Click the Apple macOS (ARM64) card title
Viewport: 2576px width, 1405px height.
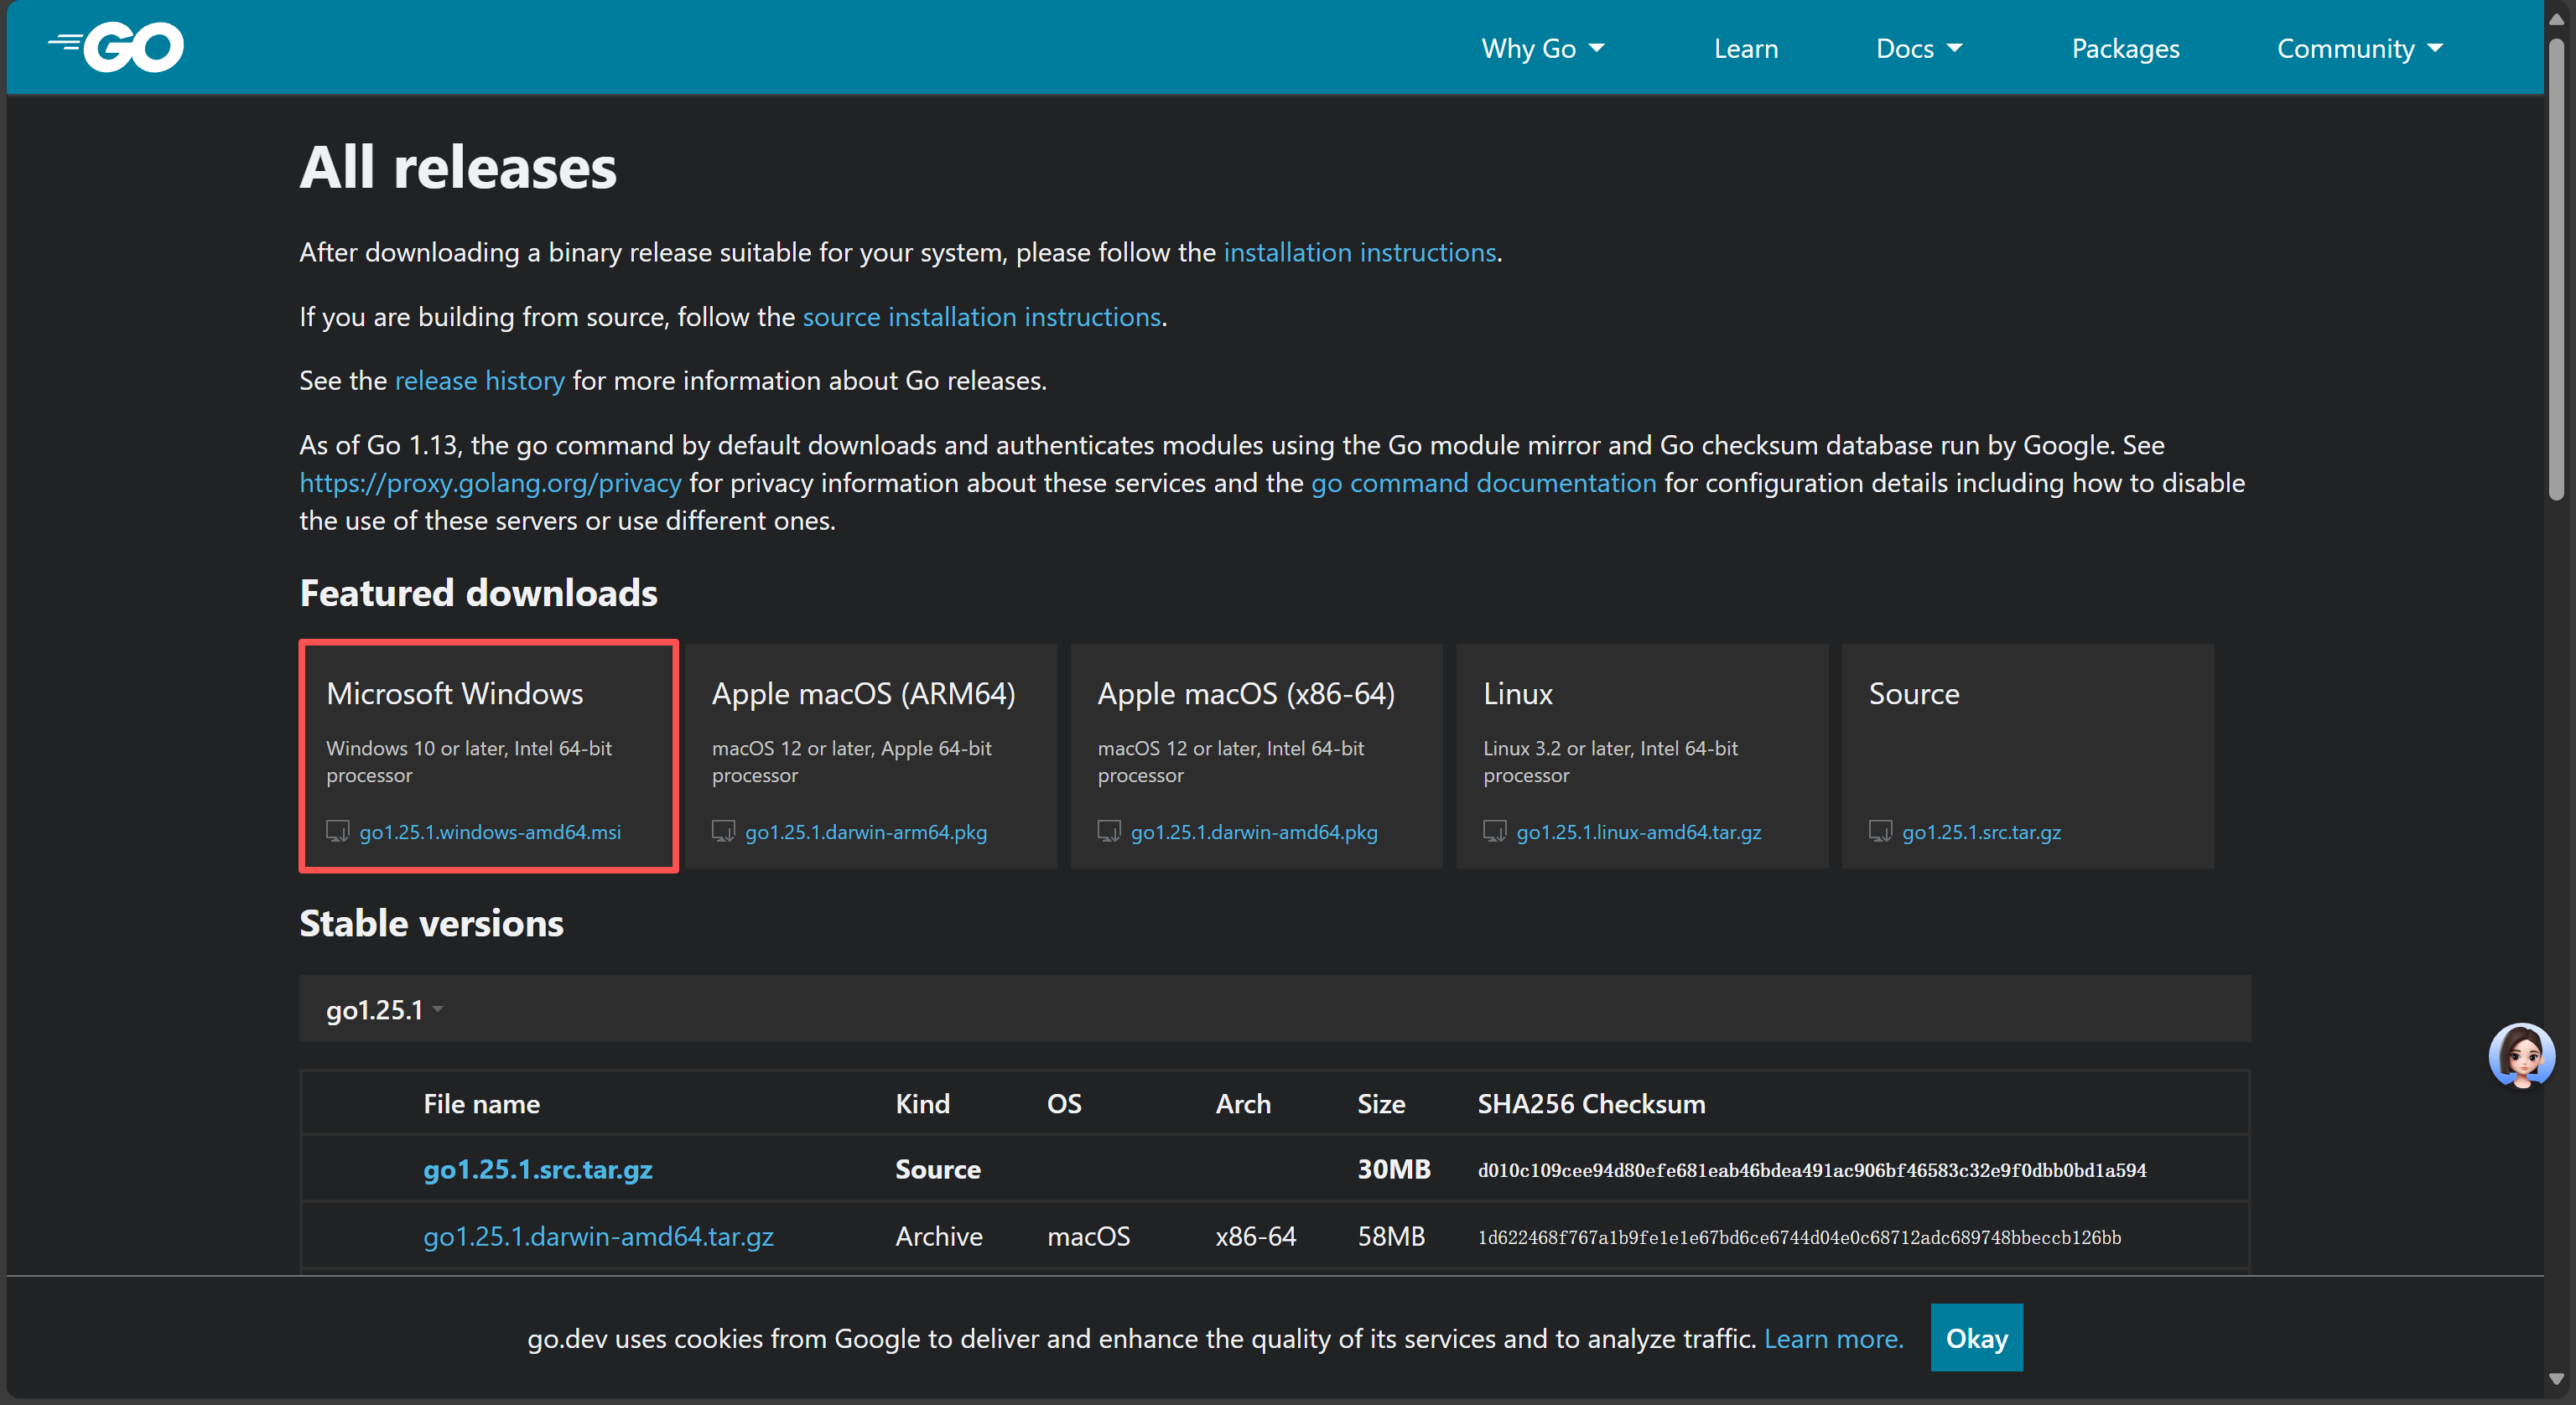pos(864,693)
